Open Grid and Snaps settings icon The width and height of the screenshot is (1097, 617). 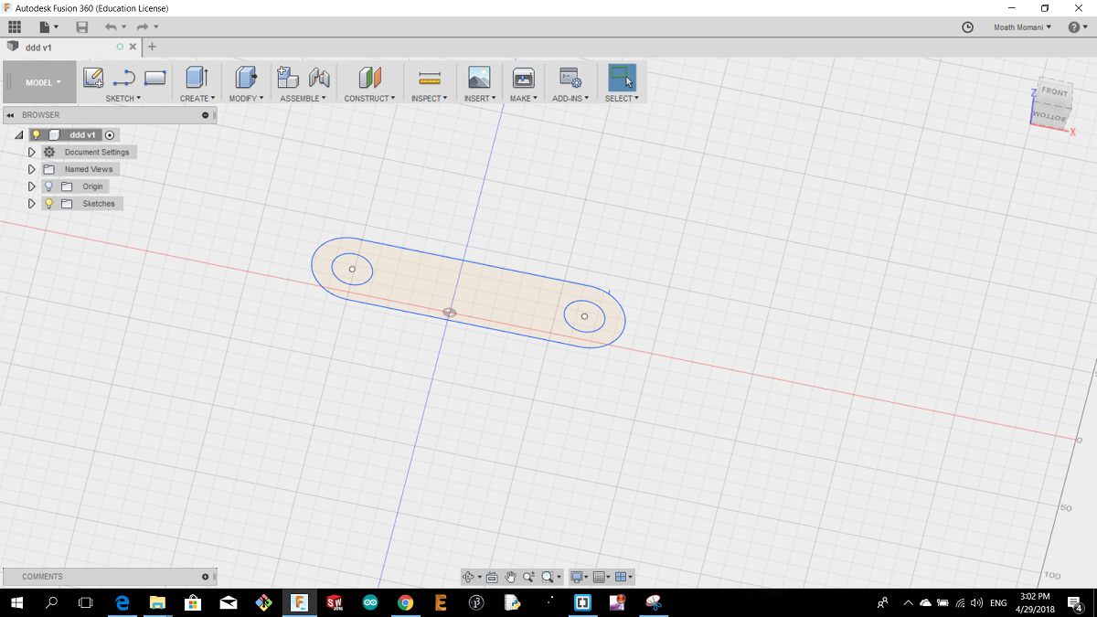600,577
